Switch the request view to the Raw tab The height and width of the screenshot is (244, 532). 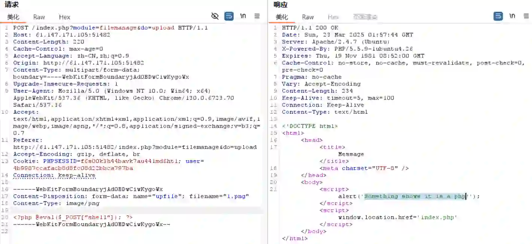pos(39,17)
